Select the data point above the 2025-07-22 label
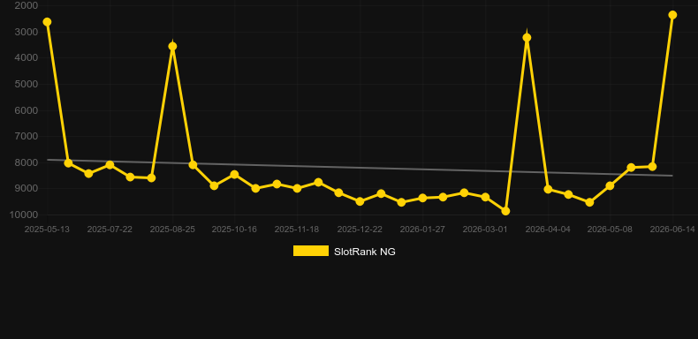This screenshot has height=339, width=698. pos(110,165)
